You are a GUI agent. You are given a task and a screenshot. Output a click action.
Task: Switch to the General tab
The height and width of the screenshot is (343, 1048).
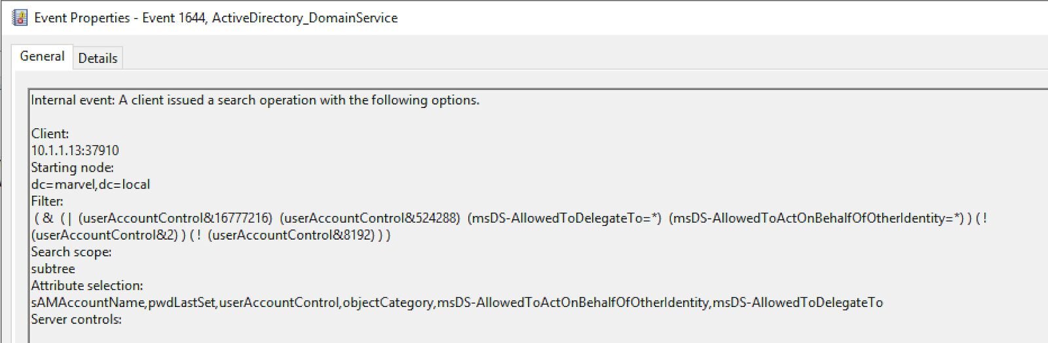pos(42,56)
